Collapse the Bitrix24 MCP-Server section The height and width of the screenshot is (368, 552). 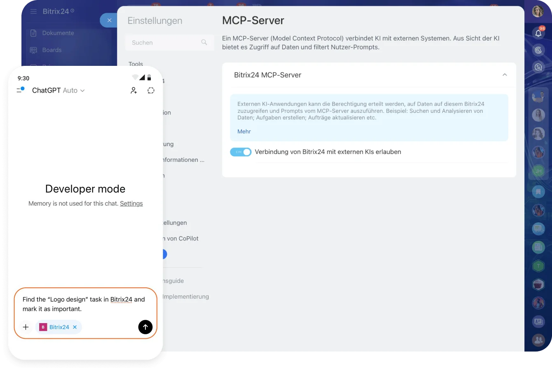coord(505,75)
